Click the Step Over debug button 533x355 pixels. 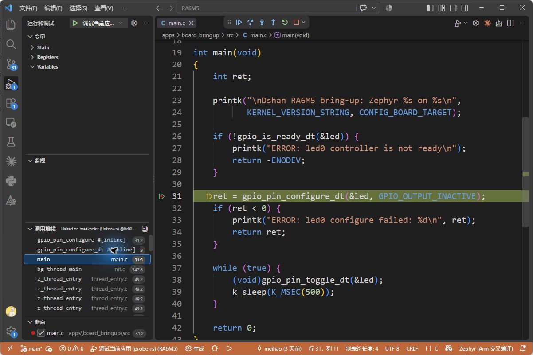point(251,22)
